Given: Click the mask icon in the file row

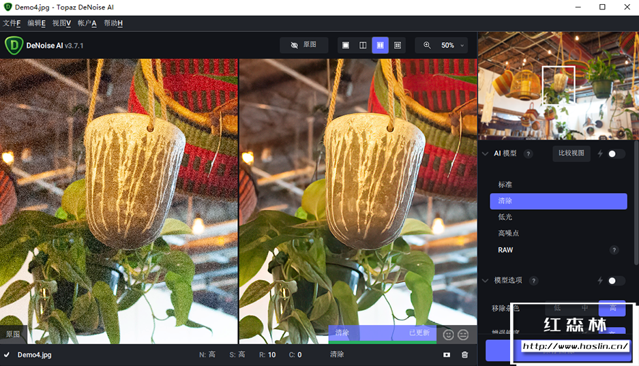Looking at the screenshot, I should 447,354.
